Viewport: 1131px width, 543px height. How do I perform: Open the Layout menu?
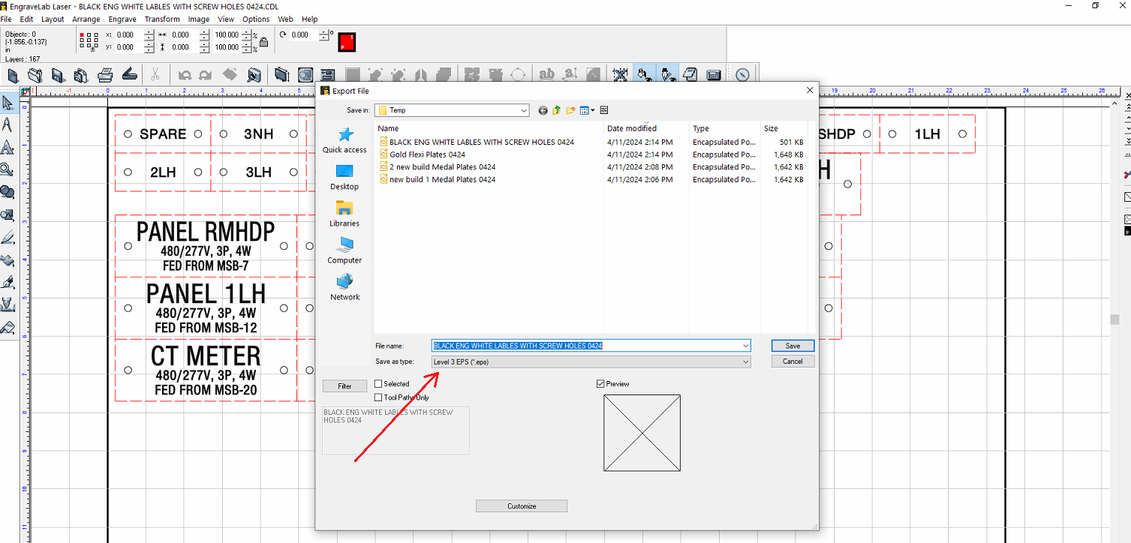tap(53, 19)
